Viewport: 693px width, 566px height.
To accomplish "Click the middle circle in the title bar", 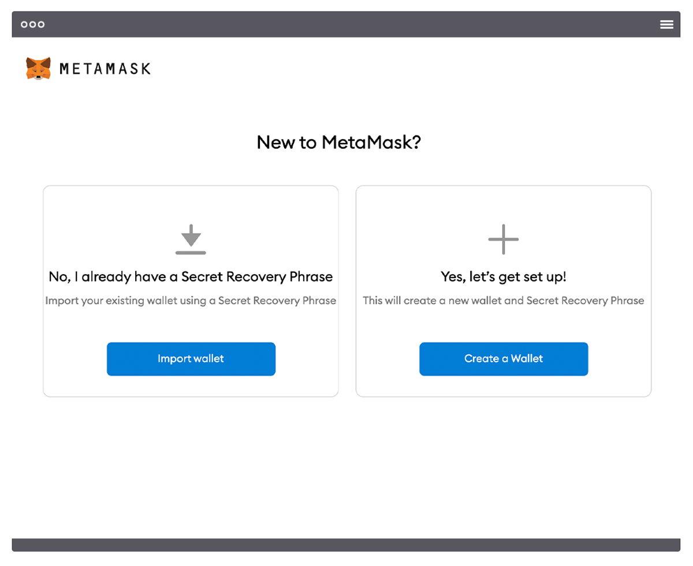I will [x=33, y=24].
